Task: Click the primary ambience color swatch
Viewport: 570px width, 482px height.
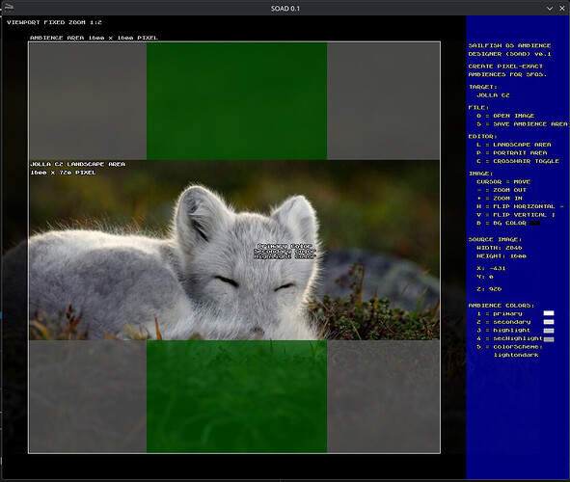Action: (549, 313)
